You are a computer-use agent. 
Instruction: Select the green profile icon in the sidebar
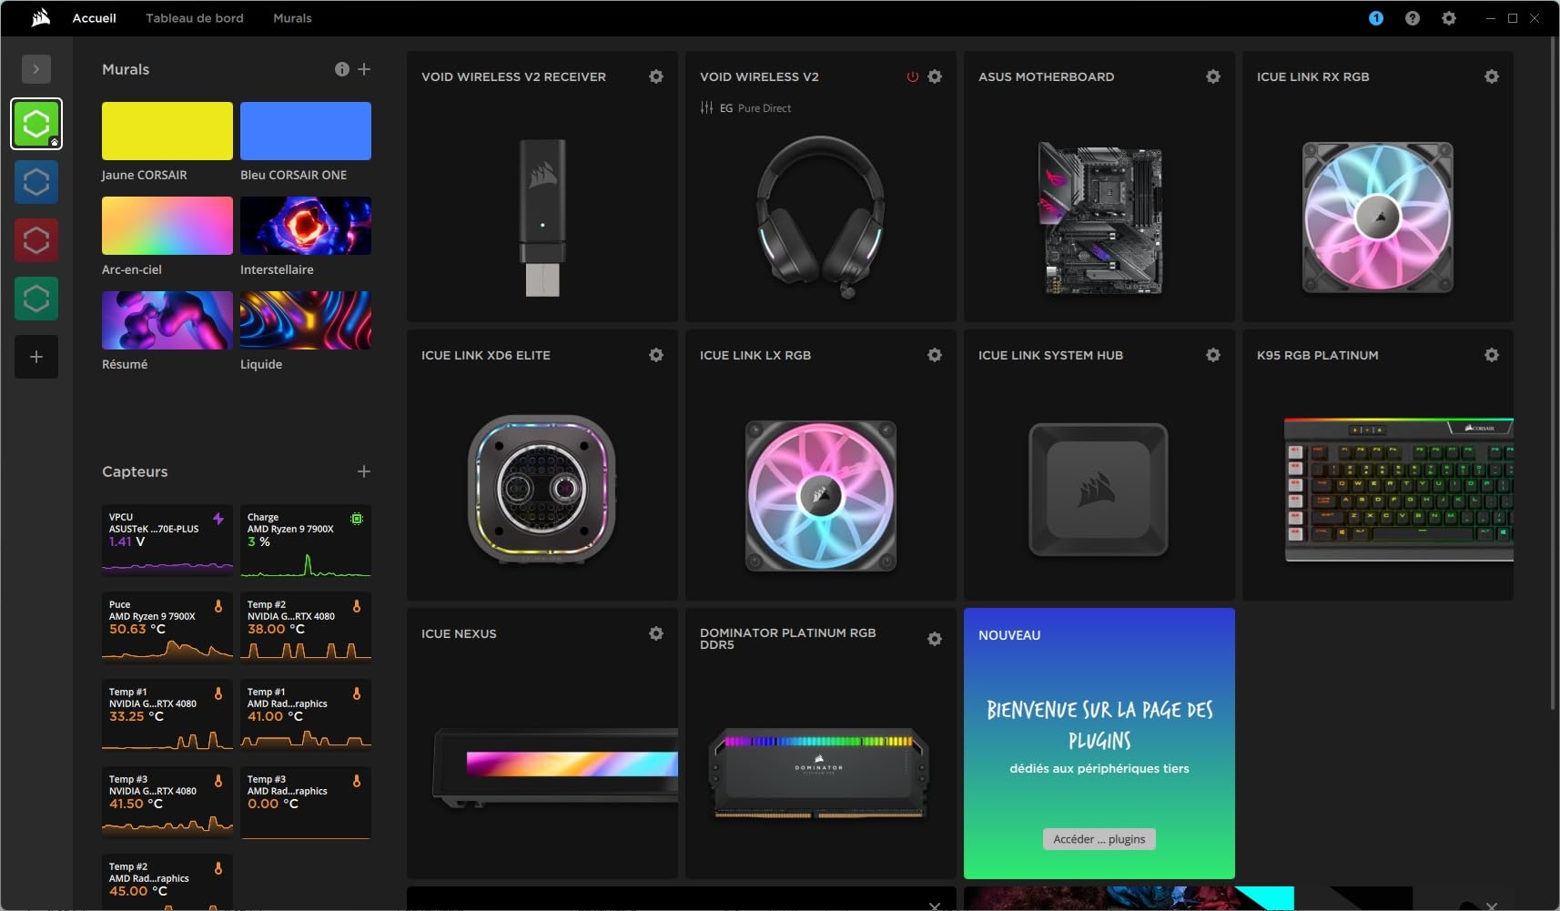36,124
